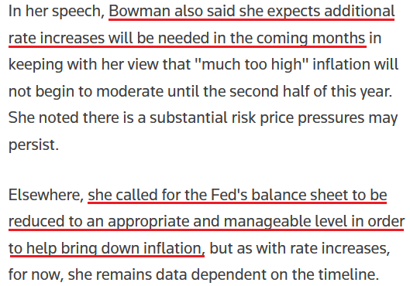
Task: Click the underlined word "appropriate"
Action: point(148,222)
